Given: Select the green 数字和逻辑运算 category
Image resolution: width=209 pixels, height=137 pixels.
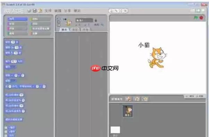Looking at the screenshot, I should [41, 29].
